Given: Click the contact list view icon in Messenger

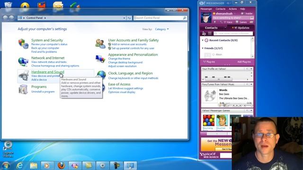Looking at the screenshot, I should [210, 34].
